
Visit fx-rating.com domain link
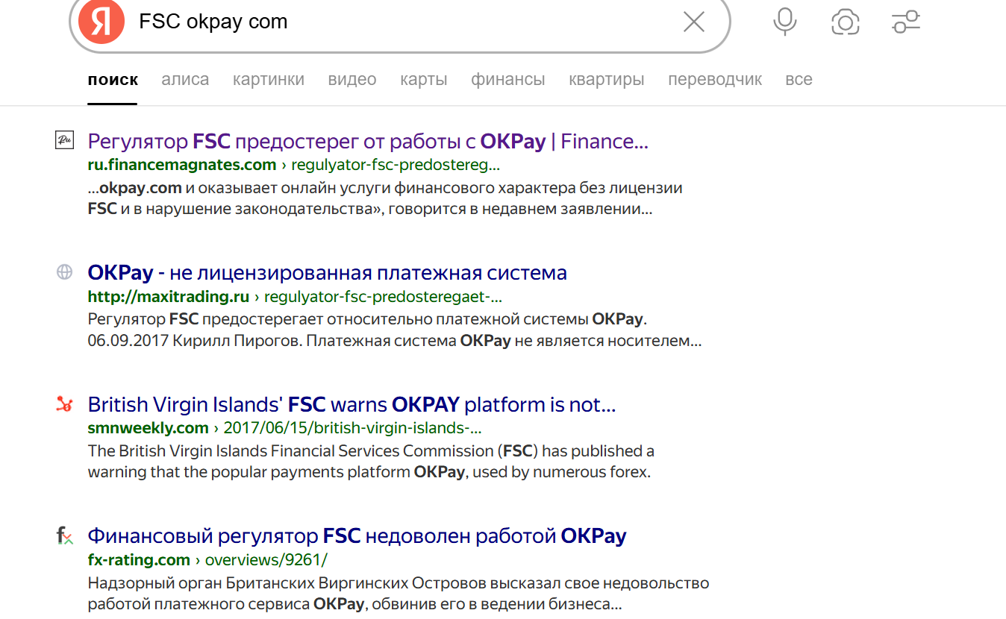[x=139, y=560]
